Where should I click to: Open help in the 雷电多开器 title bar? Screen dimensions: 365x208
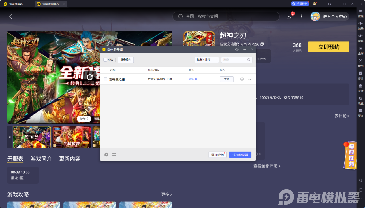tap(237, 50)
